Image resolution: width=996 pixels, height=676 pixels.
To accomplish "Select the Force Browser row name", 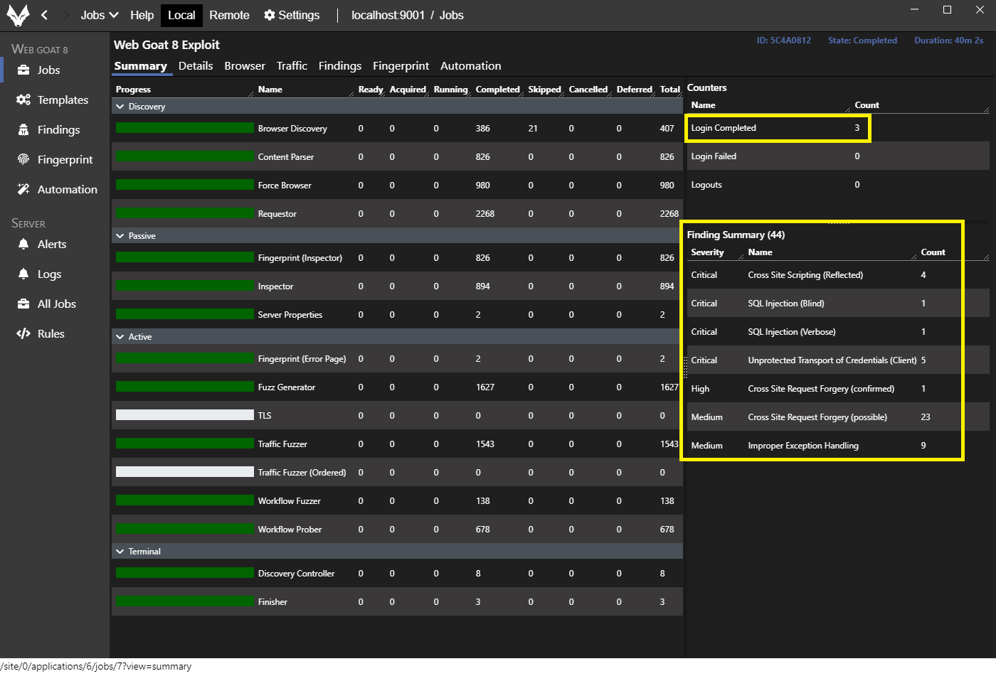I will point(285,186).
